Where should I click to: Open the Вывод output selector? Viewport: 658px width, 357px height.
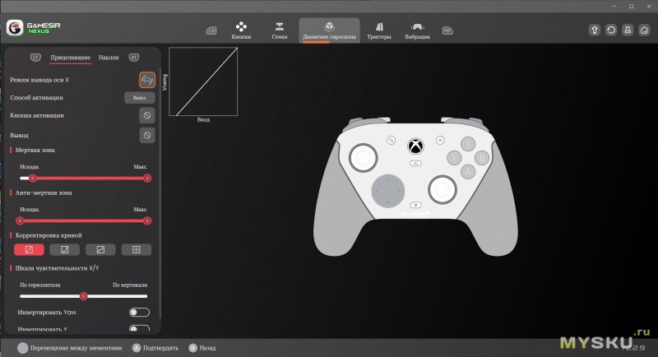pyautogui.click(x=146, y=135)
